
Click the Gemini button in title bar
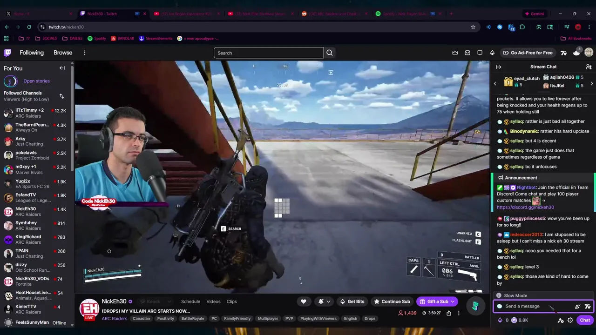click(x=534, y=13)
